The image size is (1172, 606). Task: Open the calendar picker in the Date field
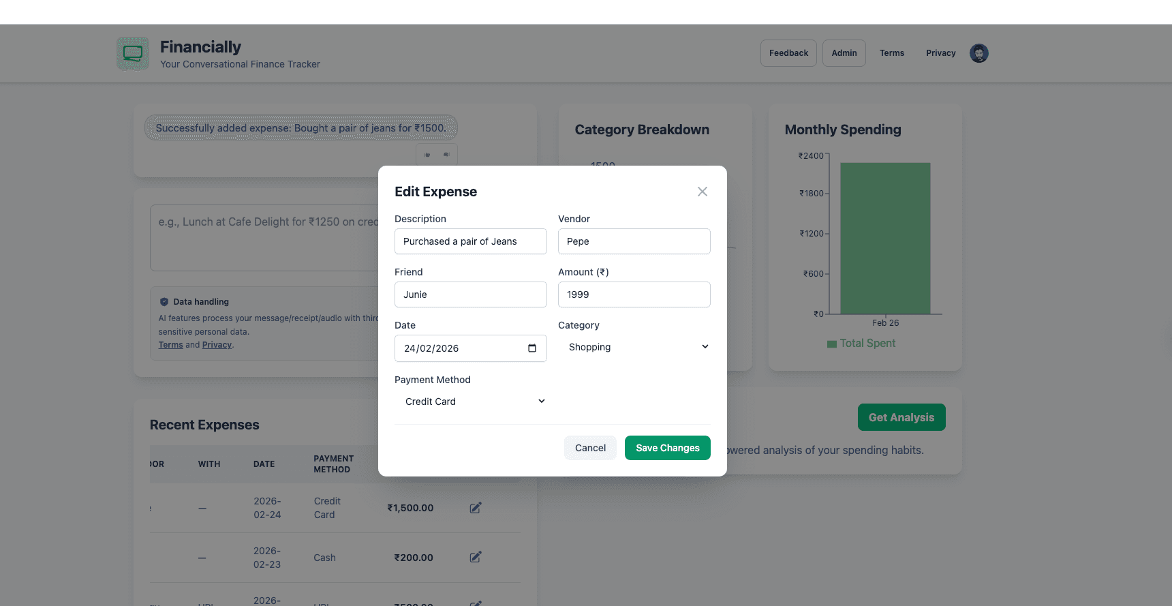pyautogui.click(x=532, y=348)
